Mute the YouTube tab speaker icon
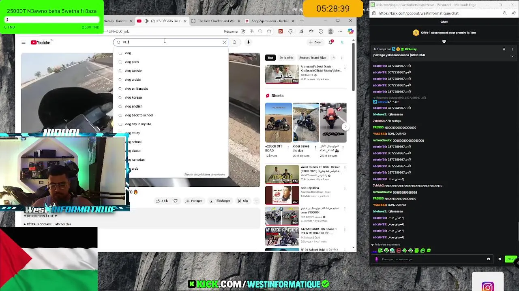Image resolution: width=519 pixels, height=291 pixels. point(146,21)
